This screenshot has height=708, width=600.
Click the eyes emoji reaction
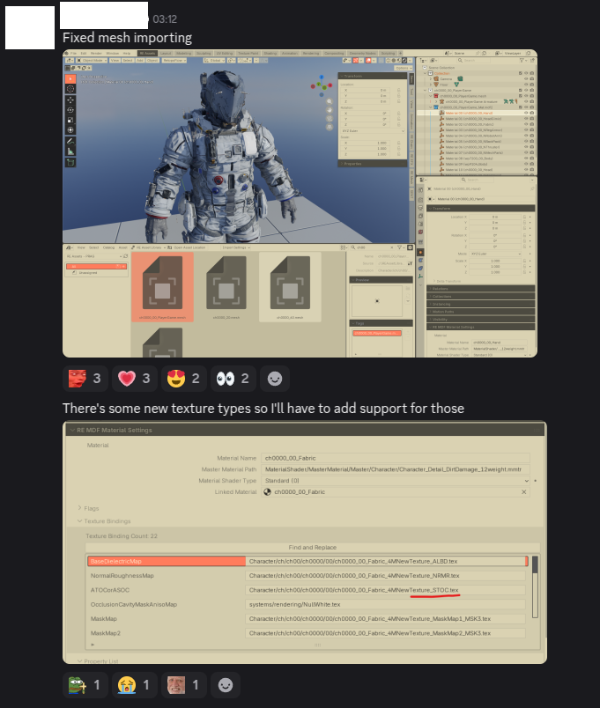tap(233, 379)
